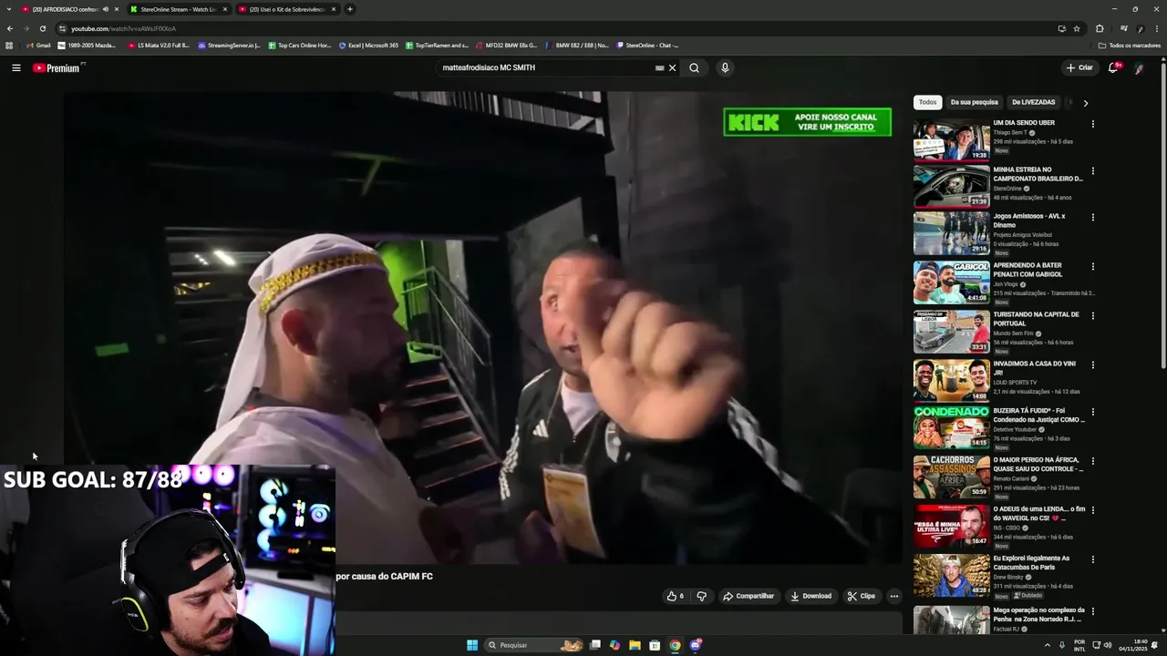Reload the current page

pos(42,28)
